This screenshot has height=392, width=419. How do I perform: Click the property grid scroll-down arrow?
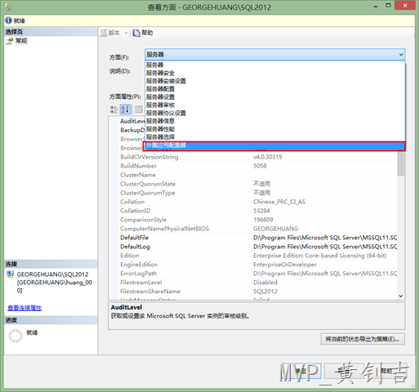401,296
